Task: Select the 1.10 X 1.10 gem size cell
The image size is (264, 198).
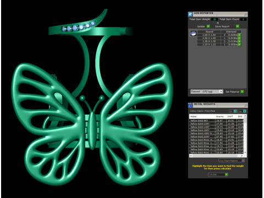Action: pyautogui.click(x=209, y=45)
